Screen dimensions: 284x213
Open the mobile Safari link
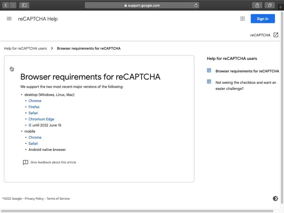pyautogui.click(x=33, y=144)
